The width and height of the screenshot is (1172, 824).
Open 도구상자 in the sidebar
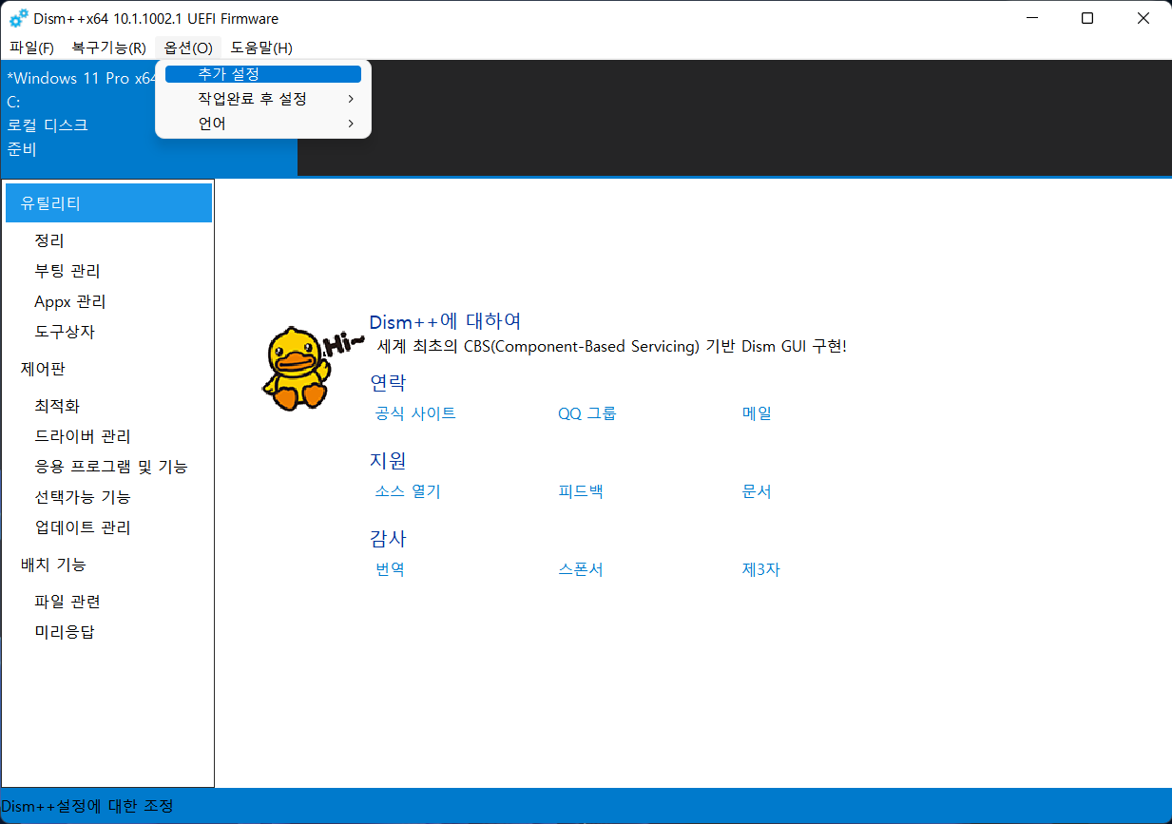65,333
